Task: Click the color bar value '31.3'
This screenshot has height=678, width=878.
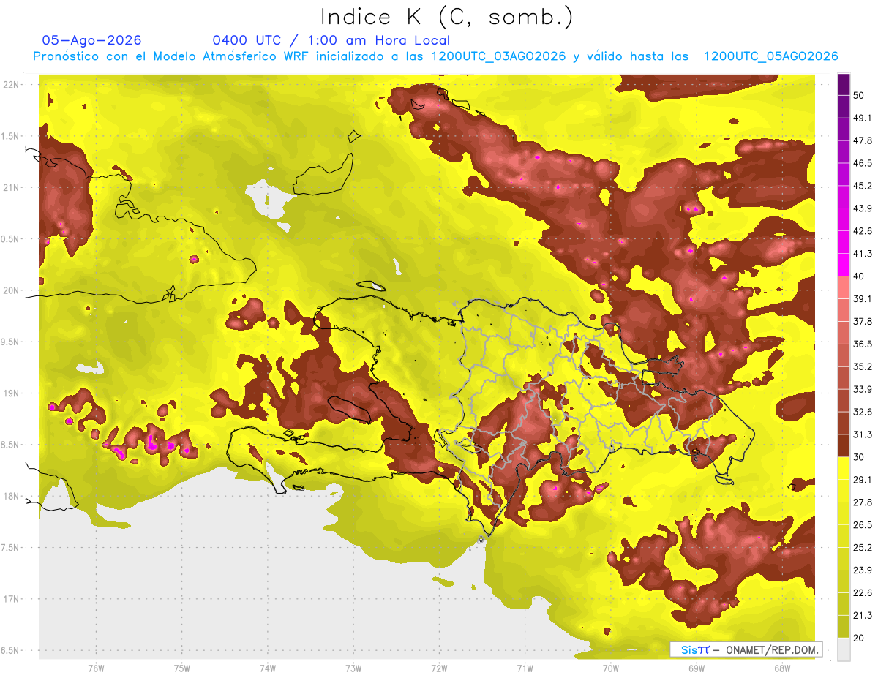Action: click(x=863, y=434)
